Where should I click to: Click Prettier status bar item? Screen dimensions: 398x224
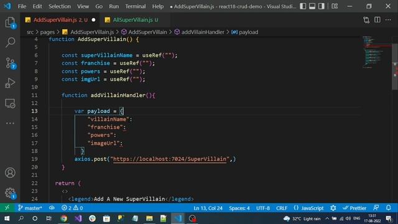point(354,208)
